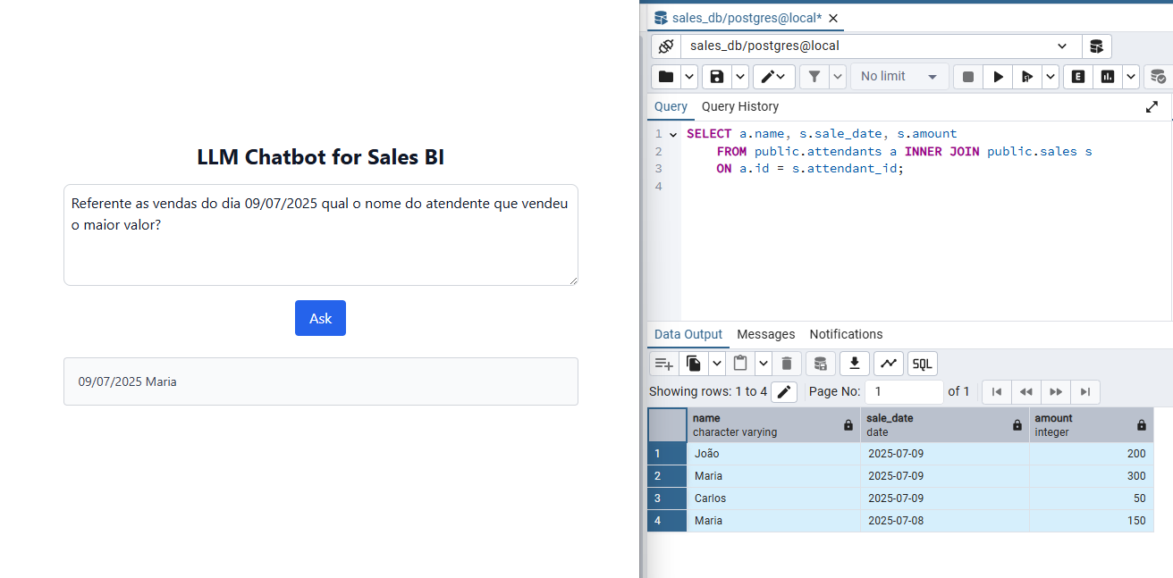
Task: Click the Execute script icon
Action: [1026, 77]
